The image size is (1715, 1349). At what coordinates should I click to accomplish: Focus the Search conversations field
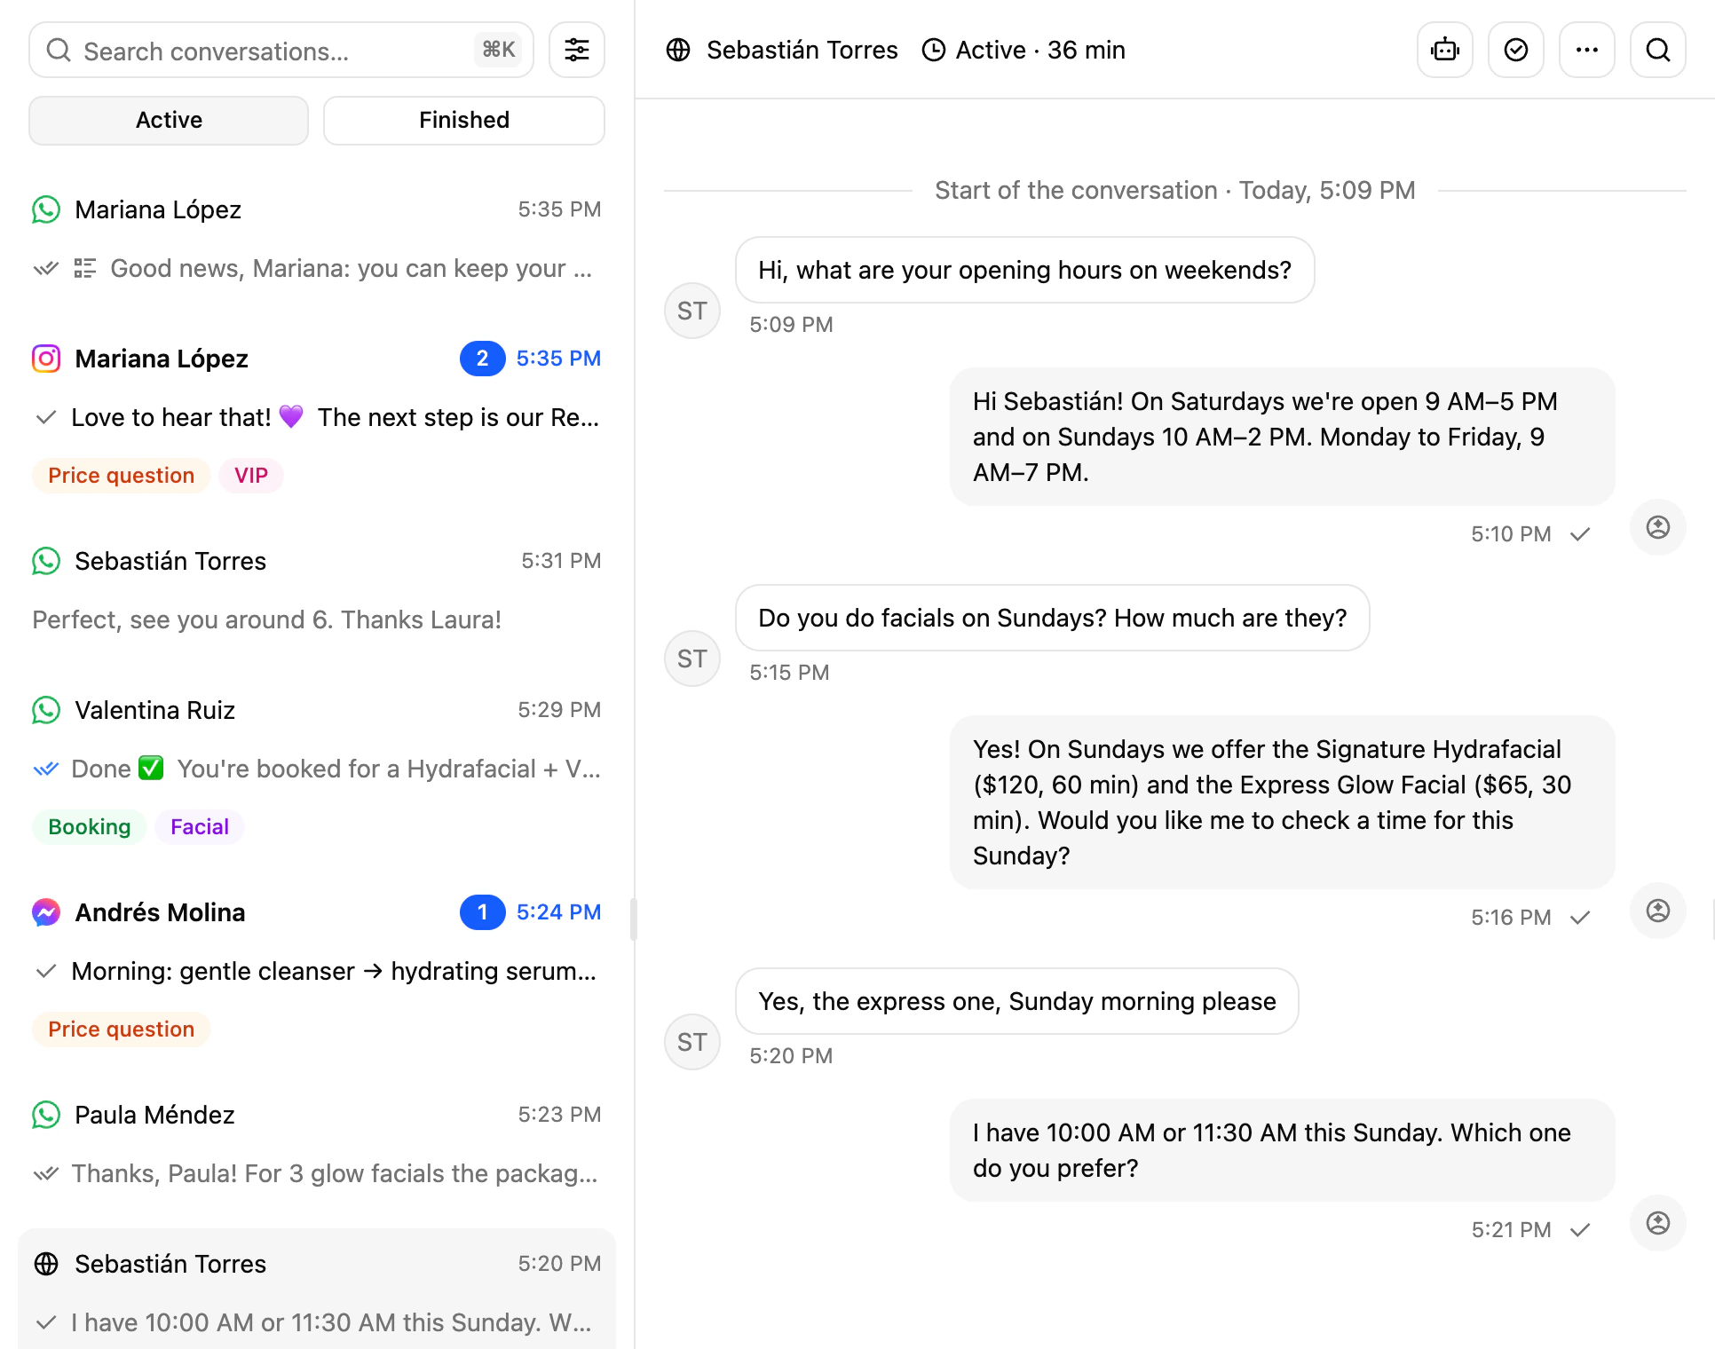click(x=281, y=51)
